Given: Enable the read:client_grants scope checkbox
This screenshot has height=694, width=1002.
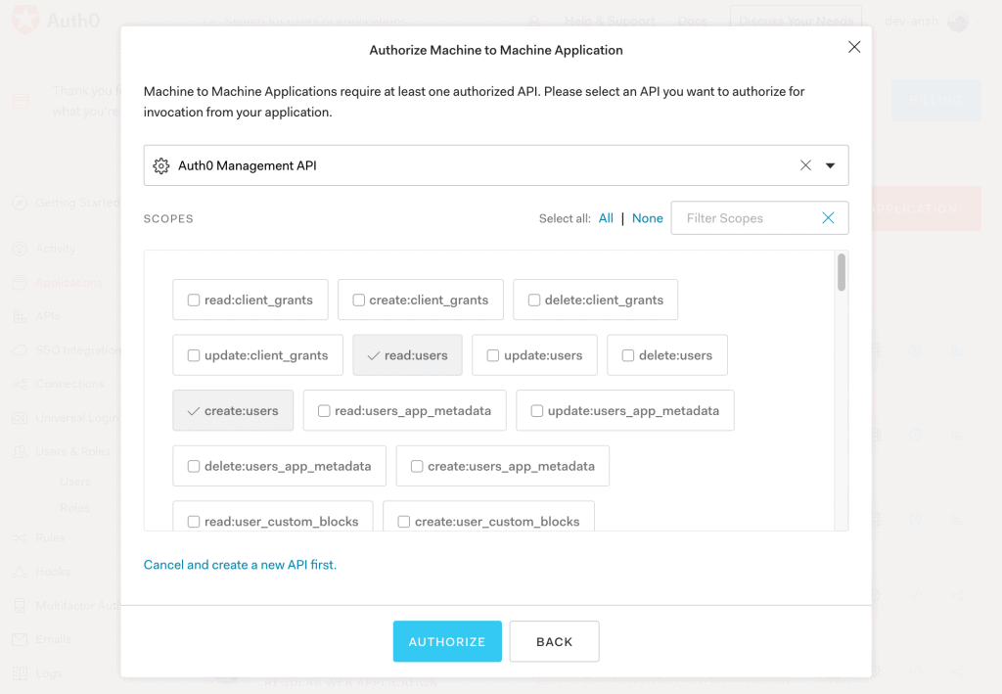Looking at the screenshot, I should [194, 301].
